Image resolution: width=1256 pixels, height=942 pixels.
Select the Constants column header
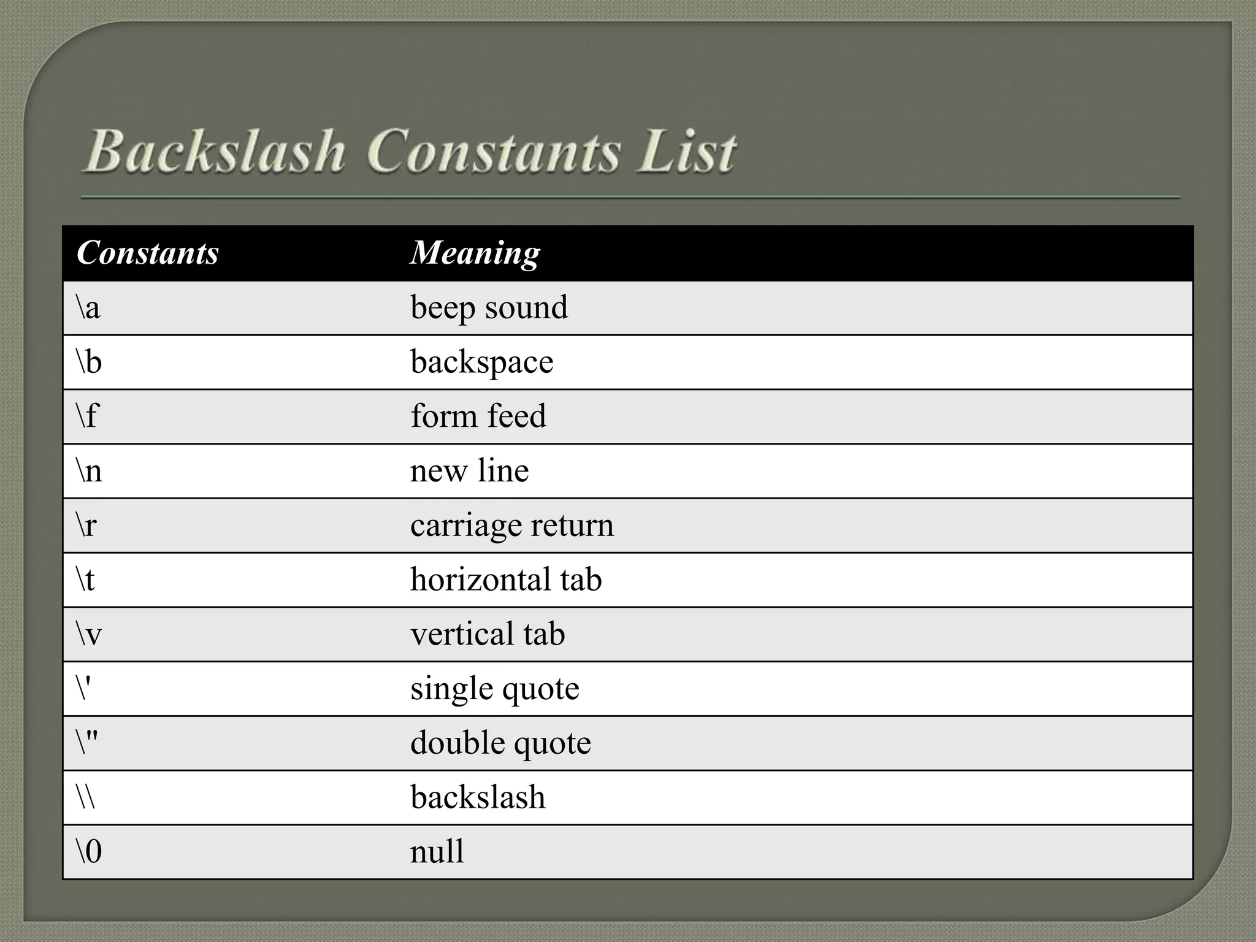pyautogui.click(x=147, y=253)
